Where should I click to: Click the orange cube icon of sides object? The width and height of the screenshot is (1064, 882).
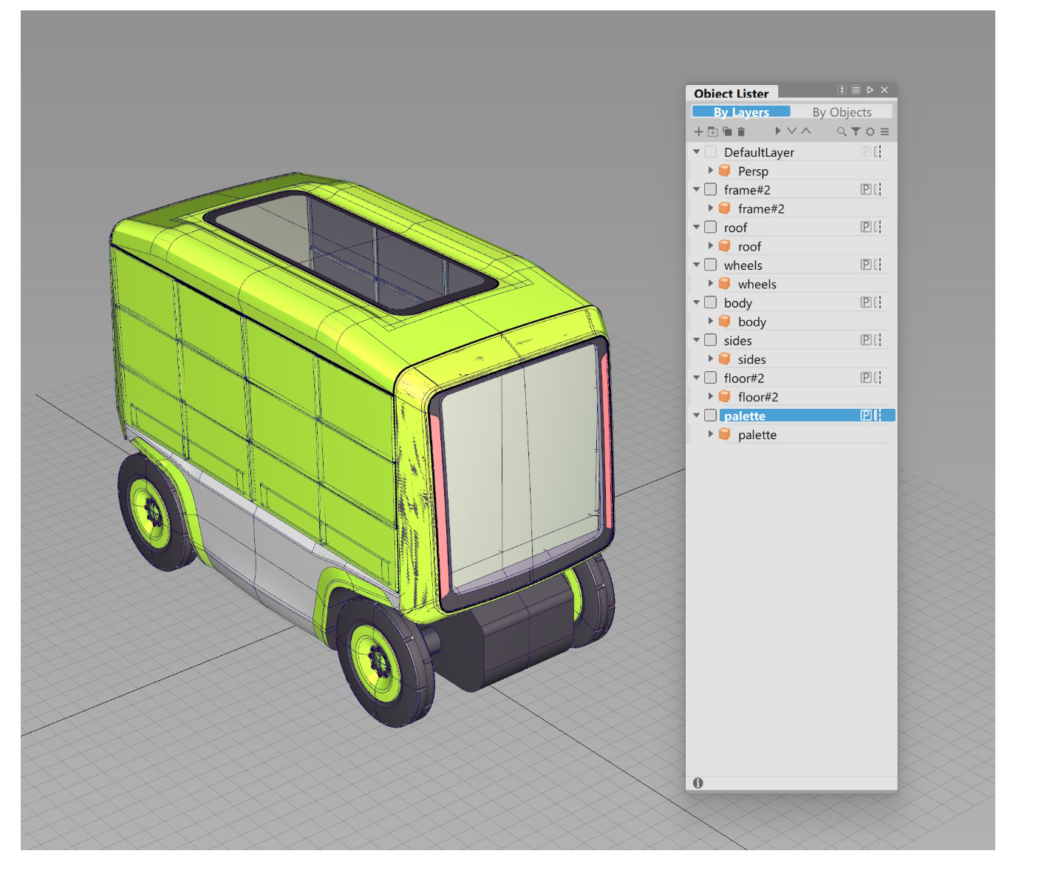coord(725,359)
